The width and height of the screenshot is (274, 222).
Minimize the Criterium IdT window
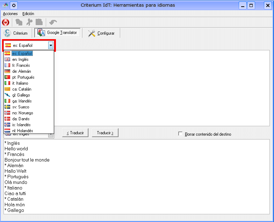point(243,6)
